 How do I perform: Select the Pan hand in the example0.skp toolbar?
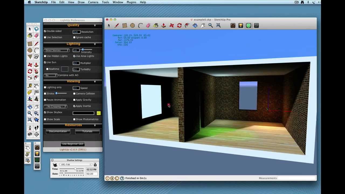203,25
